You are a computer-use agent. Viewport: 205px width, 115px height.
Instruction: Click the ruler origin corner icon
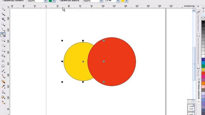(x=8, y=7)
